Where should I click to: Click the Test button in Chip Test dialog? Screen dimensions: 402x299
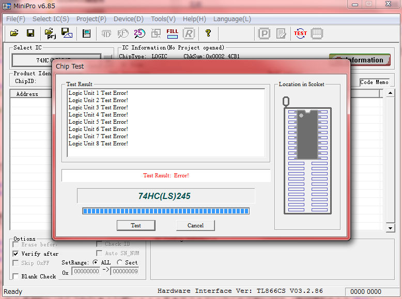pos(136,225)
